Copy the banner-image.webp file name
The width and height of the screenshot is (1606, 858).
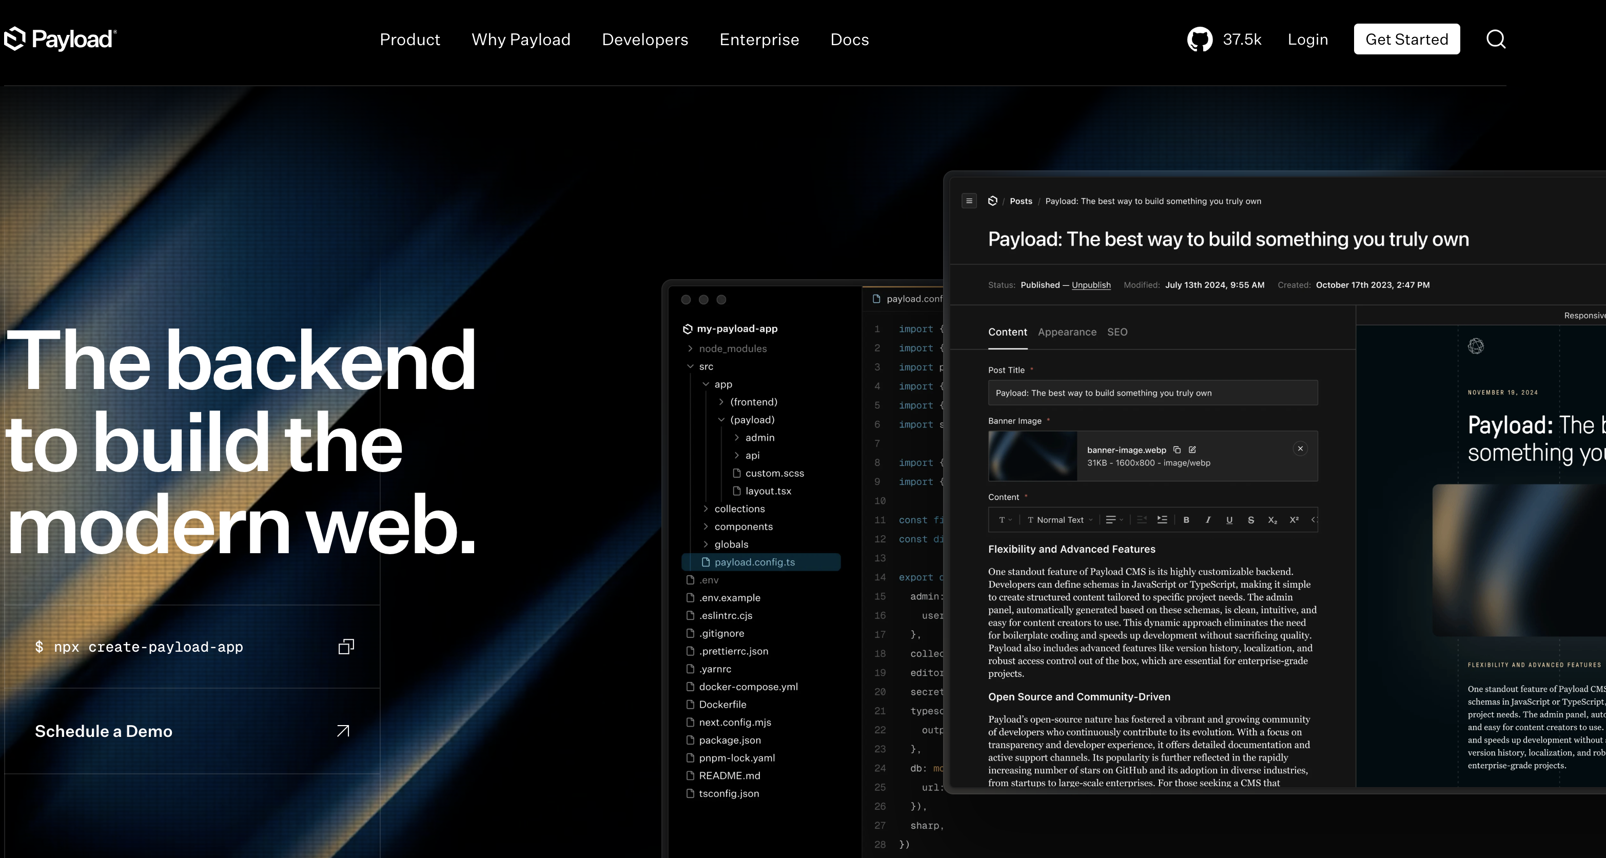tap(1177, 450)
